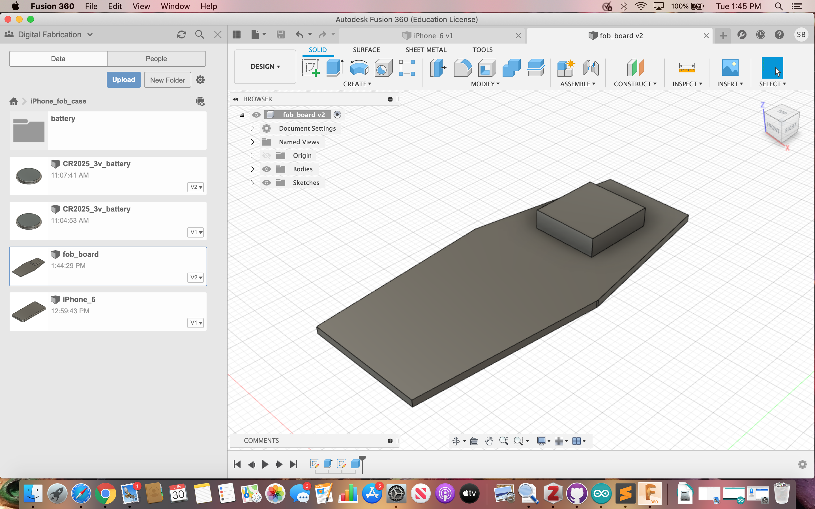Switch to the SURFACE tab

pyautogui.click(x=367, y=49)
